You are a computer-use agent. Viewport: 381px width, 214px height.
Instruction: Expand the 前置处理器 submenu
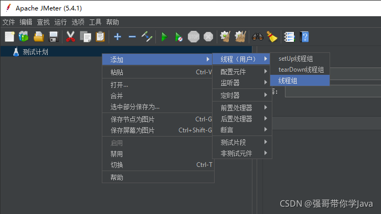(x=242, y=108)
